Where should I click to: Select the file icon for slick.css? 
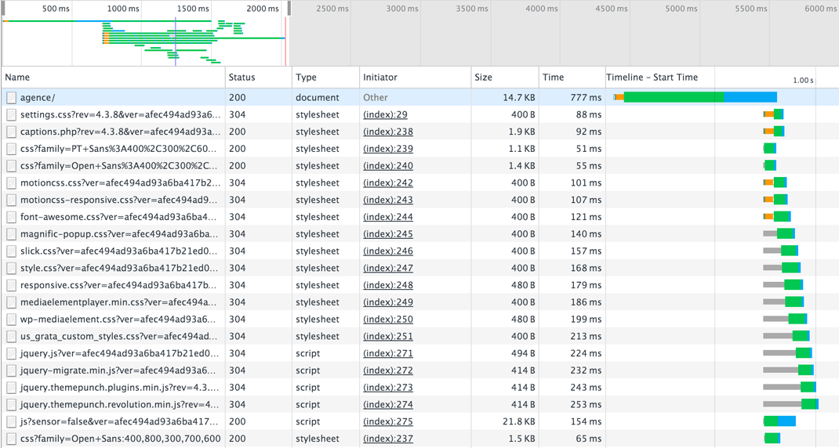coord(11,251)
